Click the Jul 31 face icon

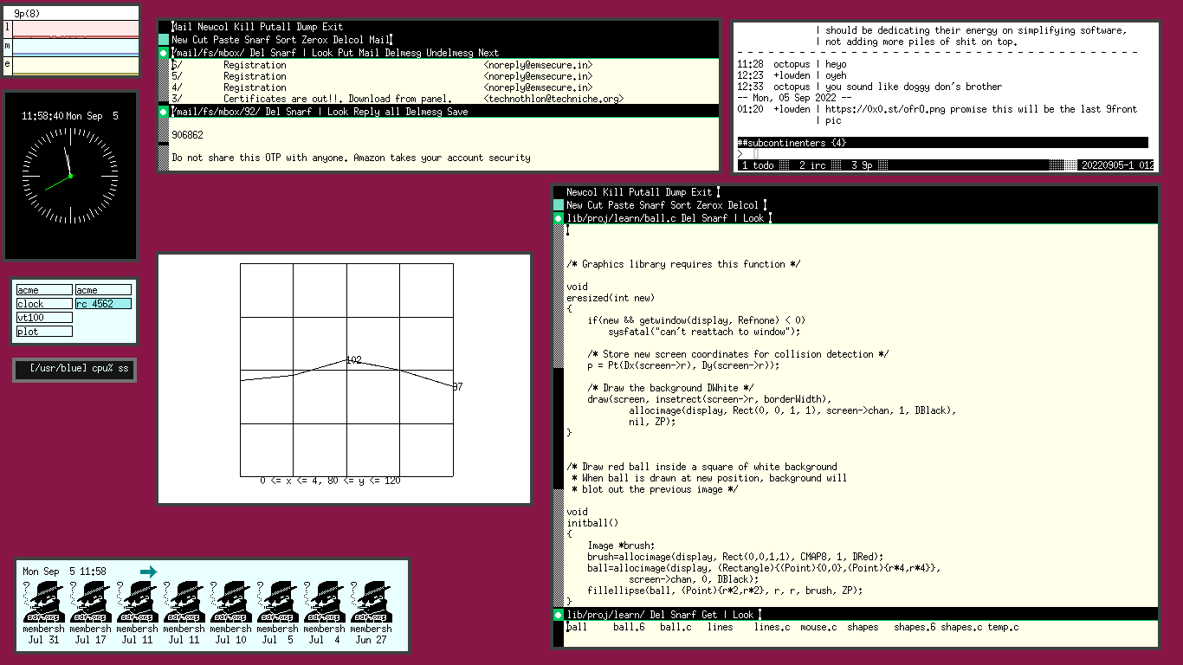(x=43, y=601)
